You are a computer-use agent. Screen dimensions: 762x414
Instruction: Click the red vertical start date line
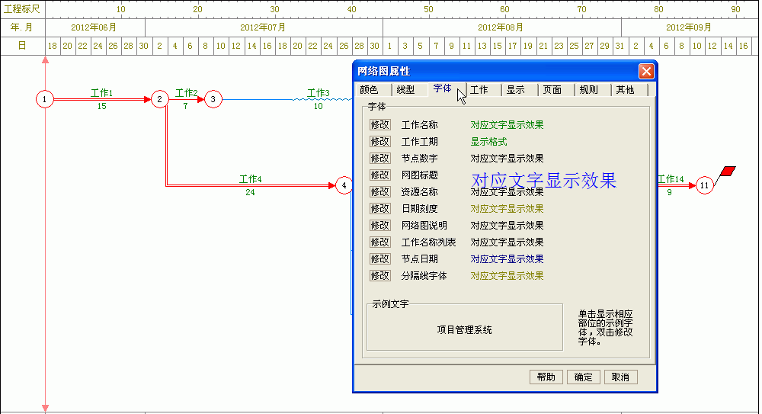45,233
